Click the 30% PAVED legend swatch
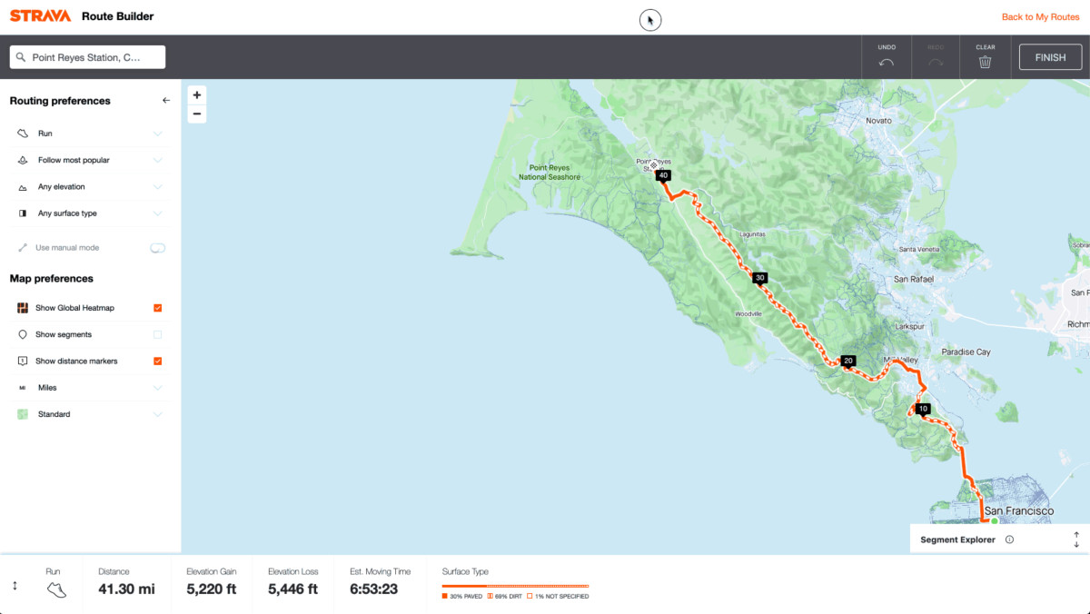 coord(445,597)
